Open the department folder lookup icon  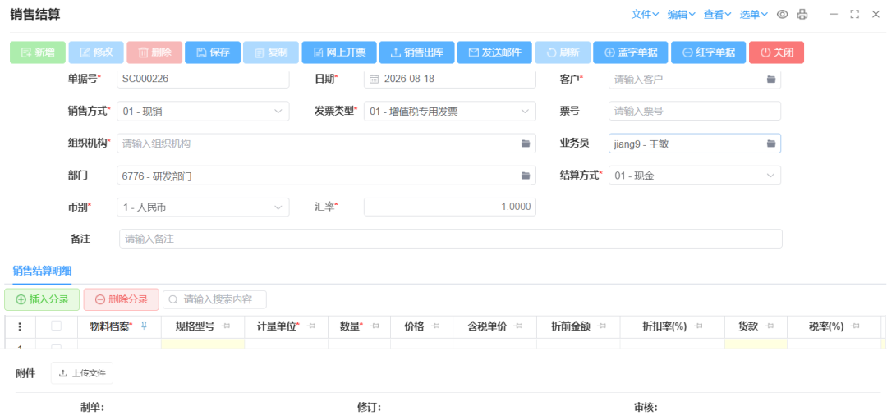526,176
